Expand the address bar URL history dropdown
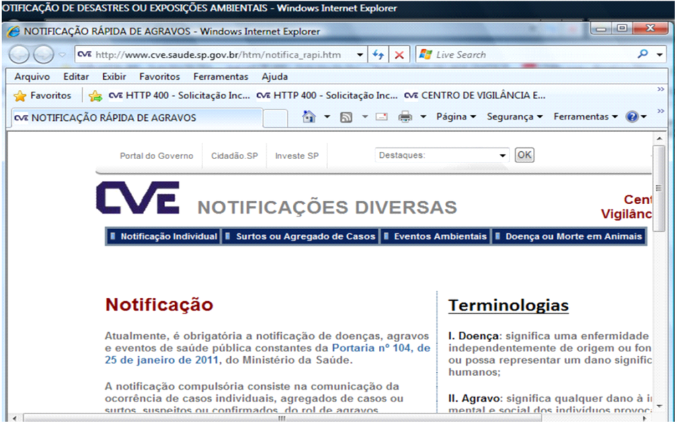 coord(360,55)
